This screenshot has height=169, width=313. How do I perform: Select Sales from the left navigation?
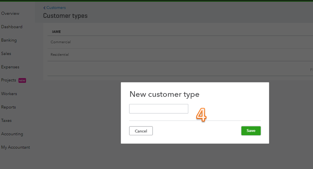click(6, 54)
